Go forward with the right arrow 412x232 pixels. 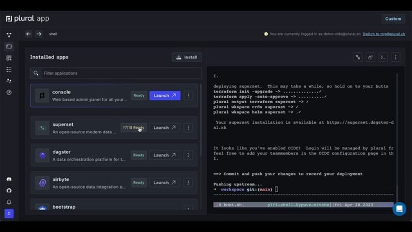pyautogui.click(x=39, y=34)
